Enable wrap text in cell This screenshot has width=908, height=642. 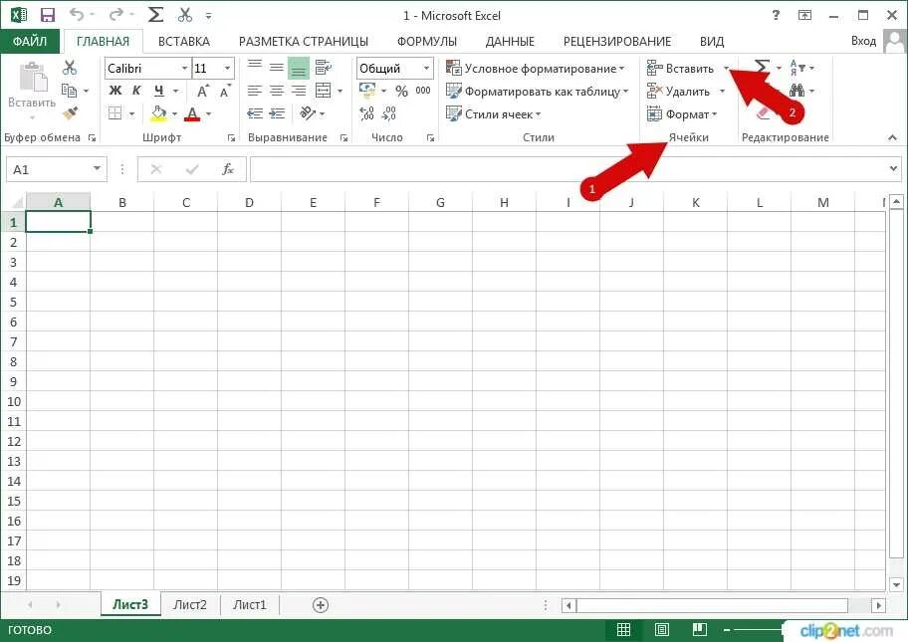(324, 67)
